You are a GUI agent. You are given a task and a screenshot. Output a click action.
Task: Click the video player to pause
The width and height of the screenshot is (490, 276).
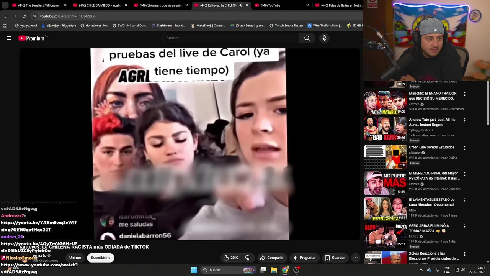point(190,144)
